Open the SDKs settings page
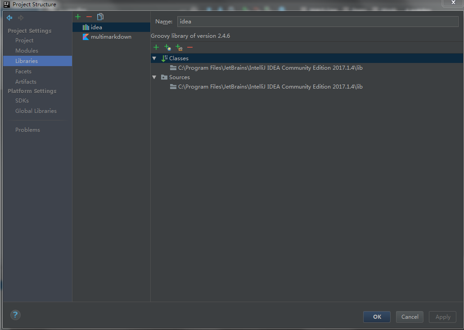 [22, 101]
